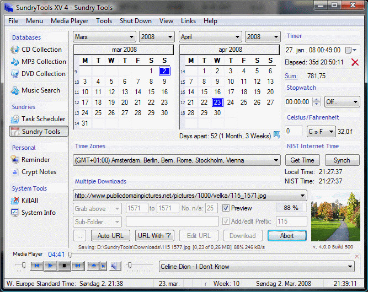
Task: Toggle the Add/edit Prefix checkbox
Action: pos(226,221)
